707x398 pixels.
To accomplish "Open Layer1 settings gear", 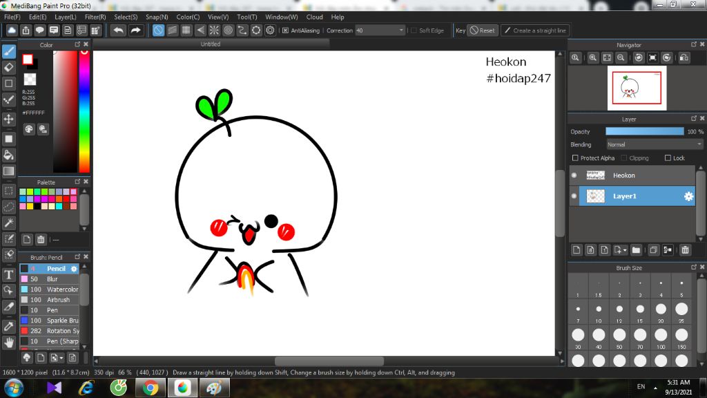I will tap(688, 196).
